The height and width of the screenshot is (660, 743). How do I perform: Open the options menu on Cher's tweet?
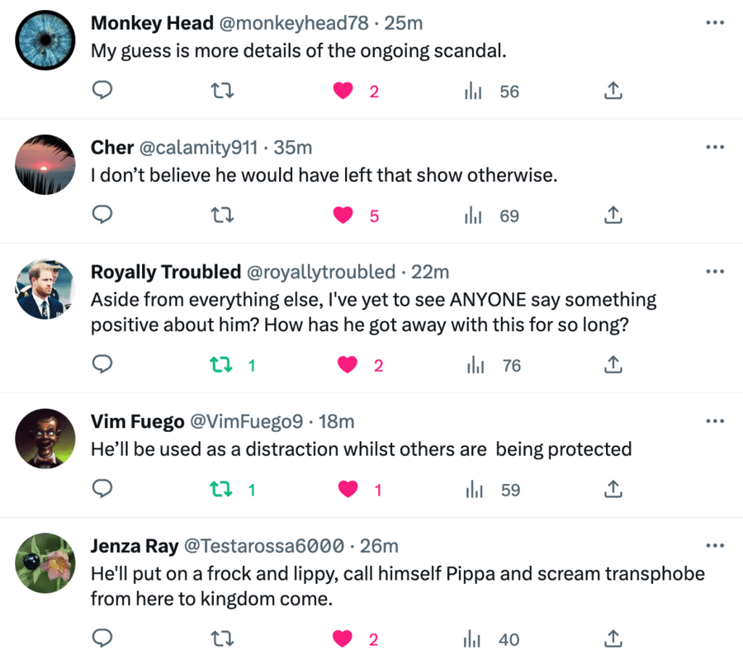coord(714,146)
